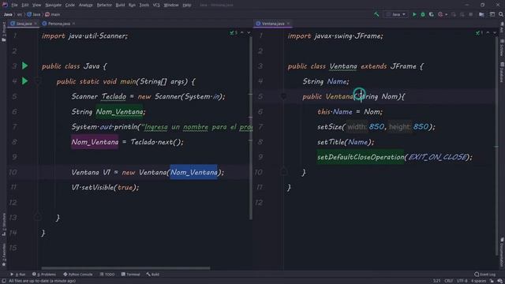The width and height of the screenshot is (505, 284).
Task: Open the TODO tool window
Action: tap(107, 275)
